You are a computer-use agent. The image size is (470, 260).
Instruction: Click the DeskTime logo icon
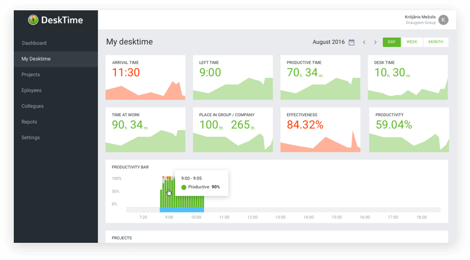pos(33,20)
